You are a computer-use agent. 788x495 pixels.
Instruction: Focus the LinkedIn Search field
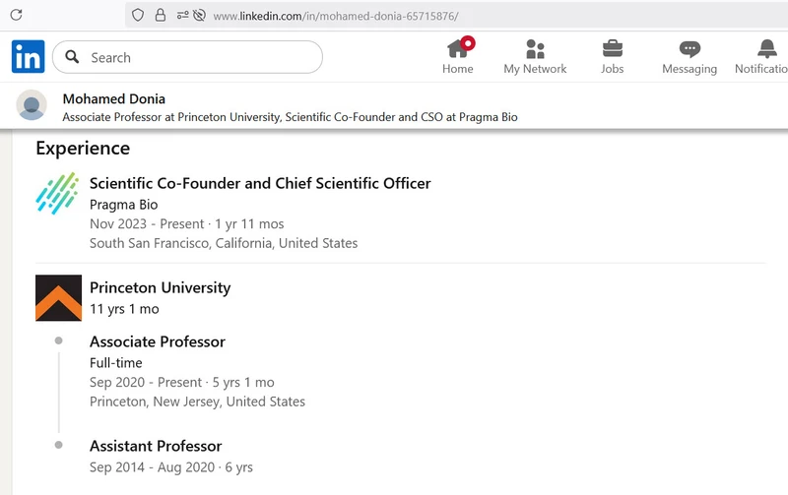point(187,57)
